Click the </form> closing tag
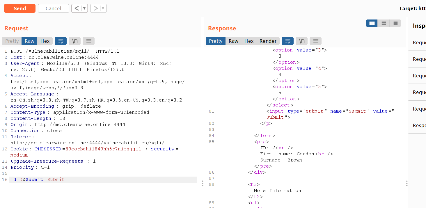Viewport: 426px width, 208px height. click(x=265, y=136)
